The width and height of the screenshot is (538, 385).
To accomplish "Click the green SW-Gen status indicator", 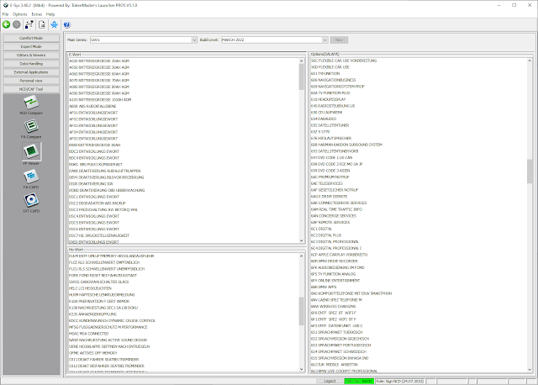I will tap(359, 382).
